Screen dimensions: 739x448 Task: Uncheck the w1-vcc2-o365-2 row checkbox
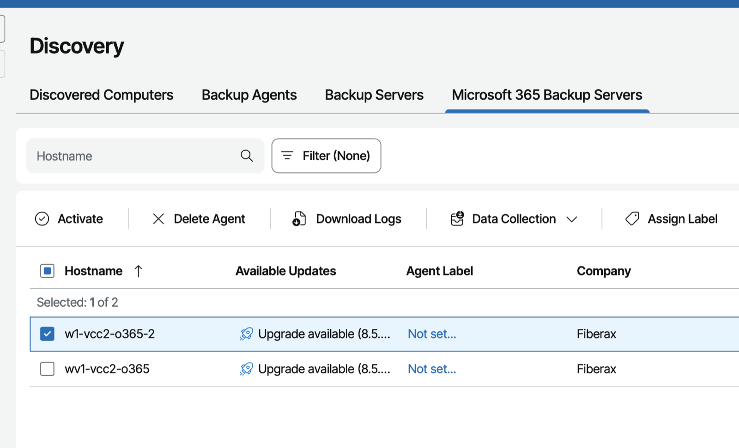point(47,334)
